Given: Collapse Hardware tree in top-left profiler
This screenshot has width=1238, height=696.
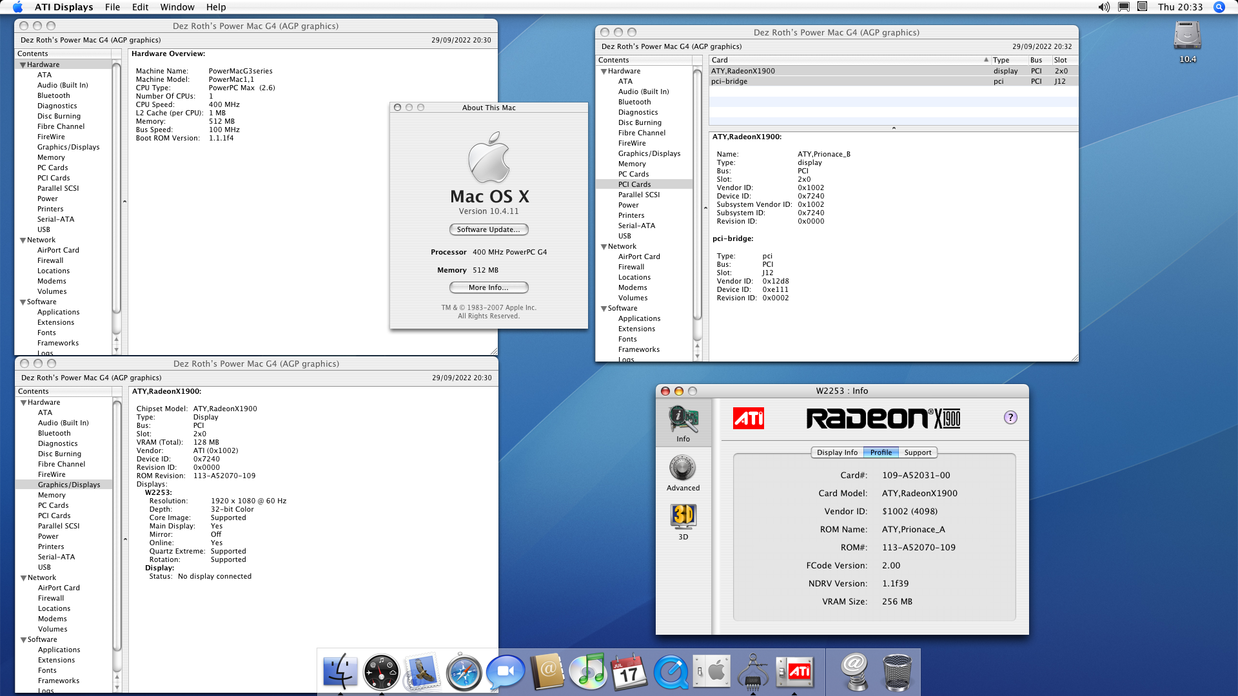Looking at the screenshot, I should pyautogui.click(x=23, y=65).
